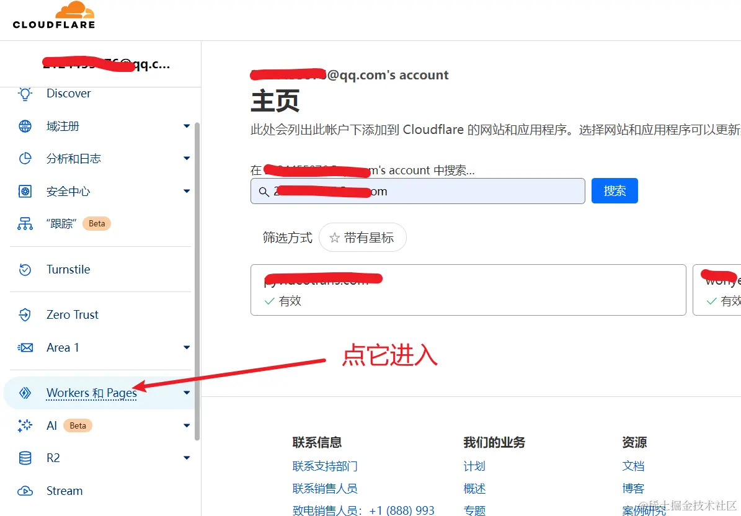741x516 pixels.
Task: Click the blue 搜索 button
Action: click(615, 191)
